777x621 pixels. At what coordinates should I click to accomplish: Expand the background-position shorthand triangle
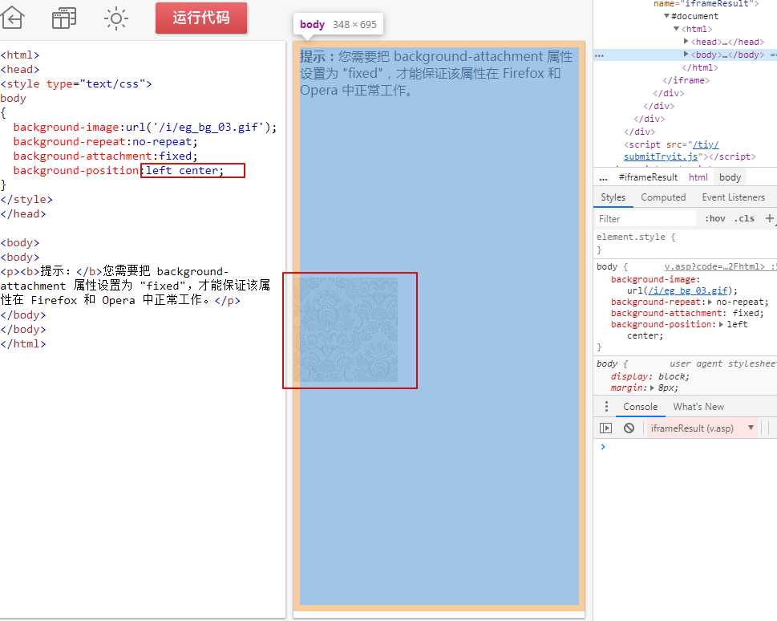[721, 324]
